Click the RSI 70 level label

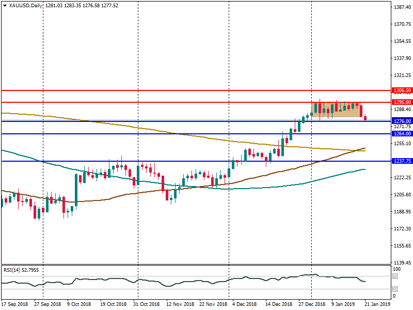[x=395, y=277]
